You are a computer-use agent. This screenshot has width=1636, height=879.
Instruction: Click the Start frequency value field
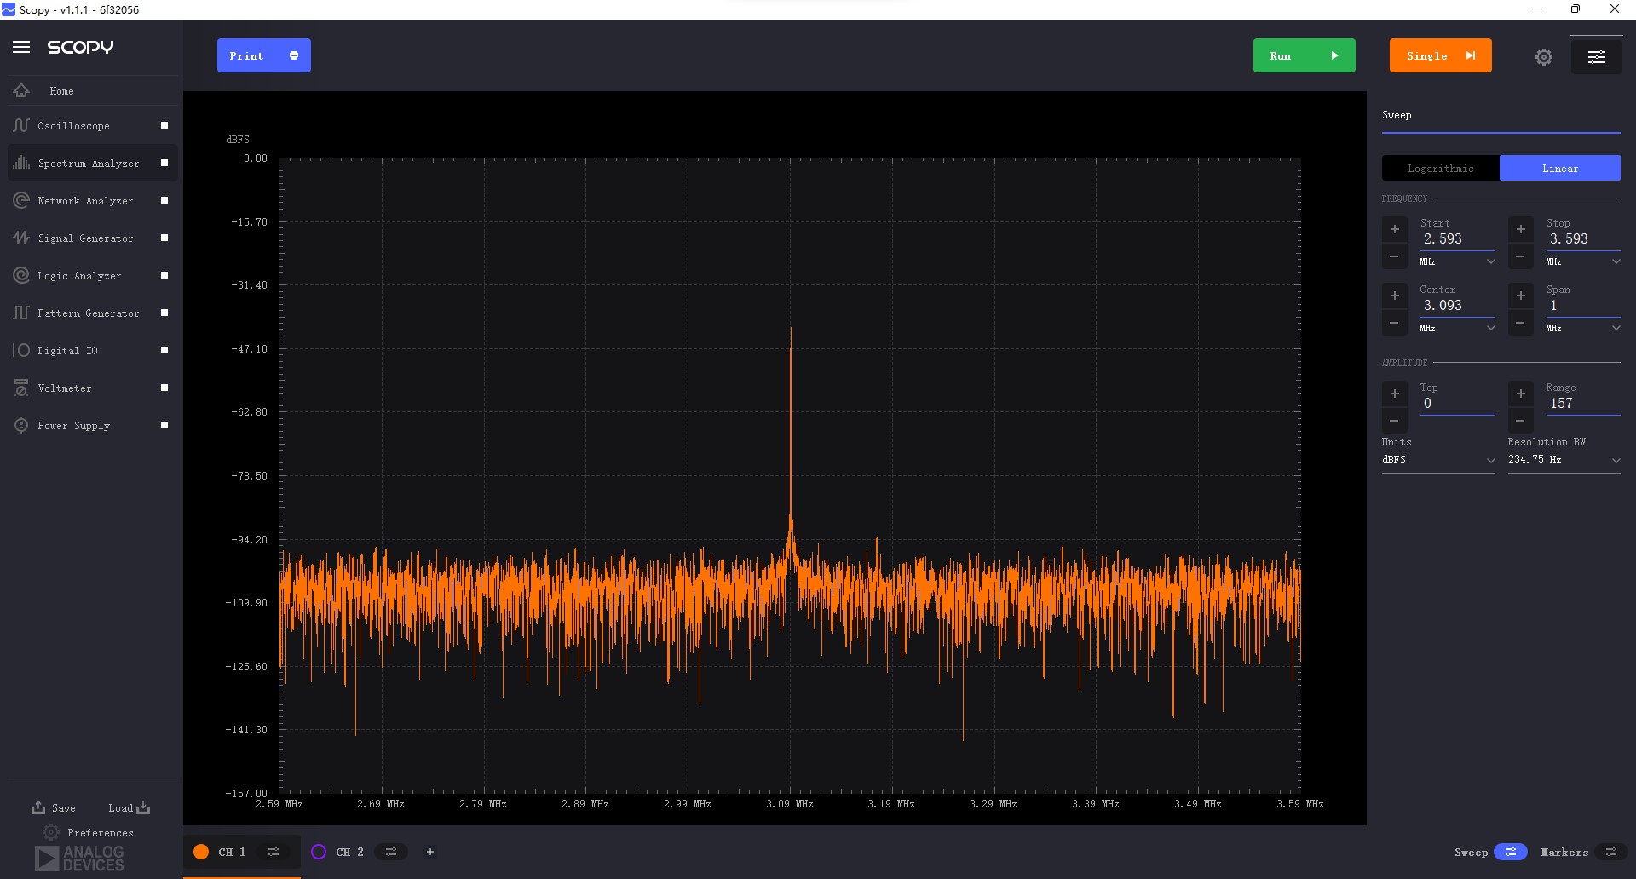[1457, 239]
